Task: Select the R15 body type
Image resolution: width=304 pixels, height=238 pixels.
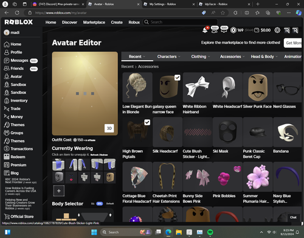Action: (100, 204)
